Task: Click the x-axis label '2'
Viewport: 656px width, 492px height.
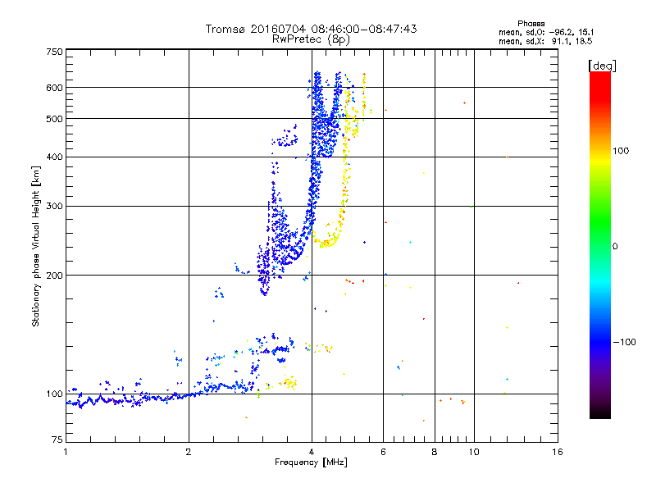Action: pyautogui.click(x=189, y=452)
